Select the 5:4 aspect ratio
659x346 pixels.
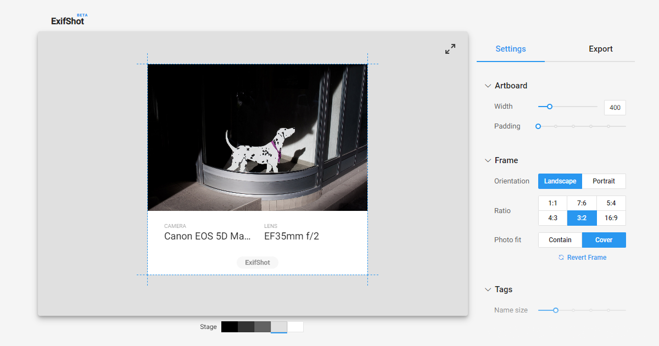(x=611, y=203)
